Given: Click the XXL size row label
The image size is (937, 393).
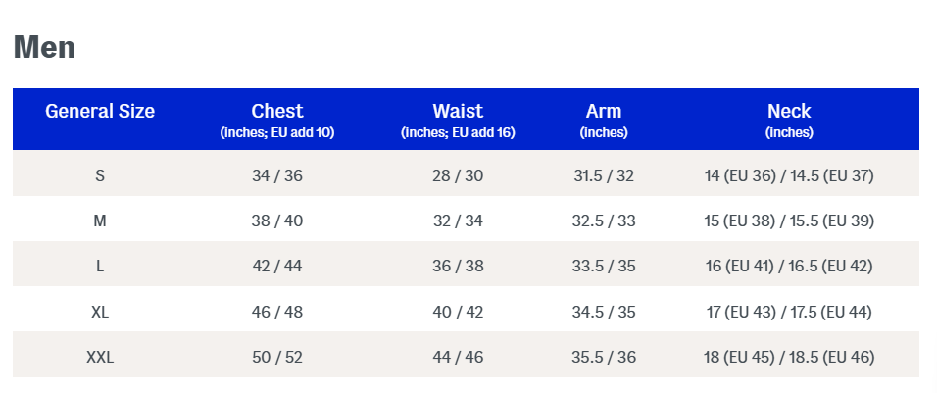Looking at the screenshot, I should click(100, 358).
